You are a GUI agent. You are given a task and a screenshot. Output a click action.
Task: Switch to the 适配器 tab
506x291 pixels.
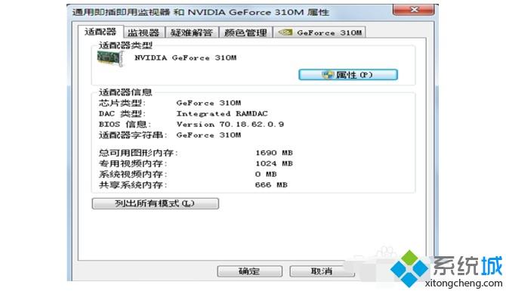point(100,32)
